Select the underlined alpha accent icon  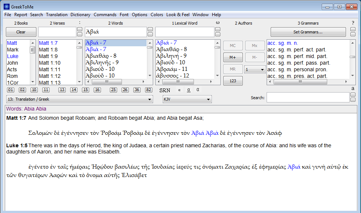click(x=188, y=90)
